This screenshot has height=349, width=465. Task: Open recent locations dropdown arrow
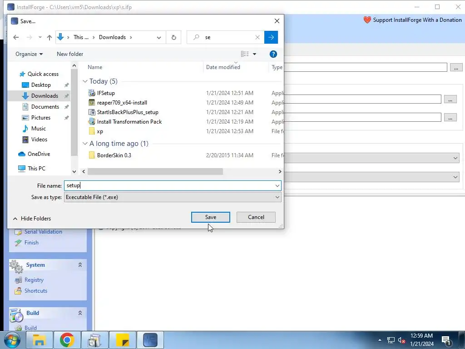(40, 37)
